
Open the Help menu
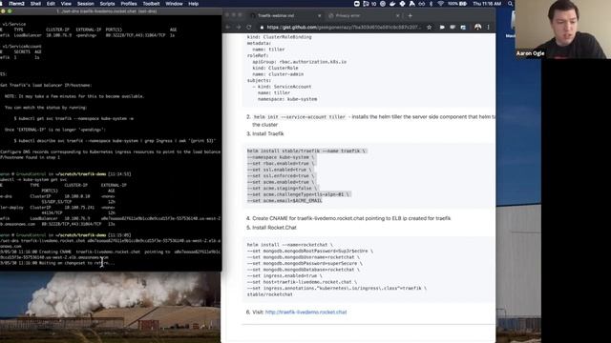193,4
